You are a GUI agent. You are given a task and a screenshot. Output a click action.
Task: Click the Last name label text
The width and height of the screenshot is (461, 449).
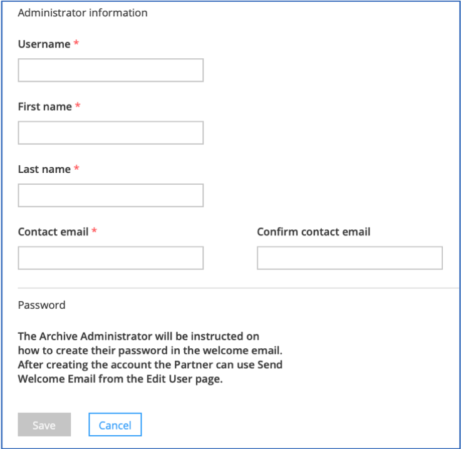point(44,169)
